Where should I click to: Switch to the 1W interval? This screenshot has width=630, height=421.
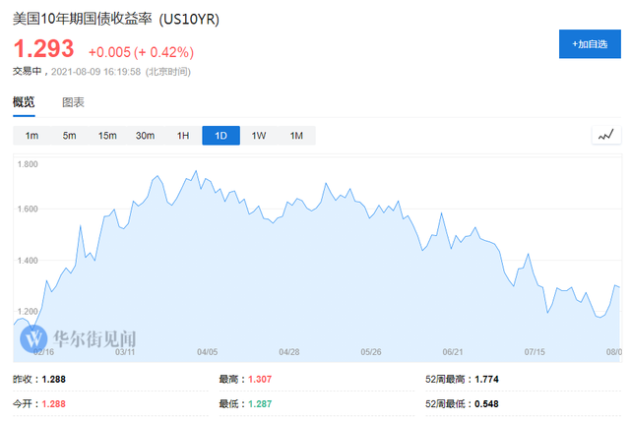(x=259, y=136)
